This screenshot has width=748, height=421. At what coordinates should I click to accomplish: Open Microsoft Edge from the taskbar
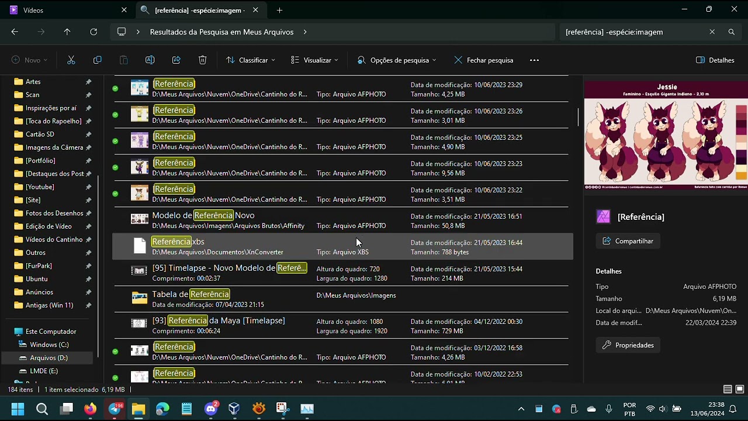pos(162,409)
